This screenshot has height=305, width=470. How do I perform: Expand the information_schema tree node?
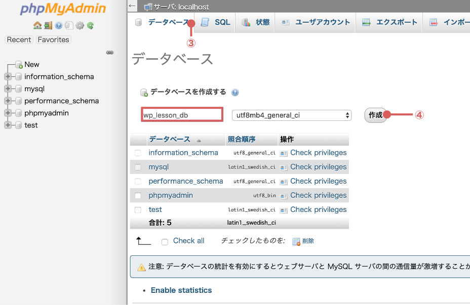(8, 77)
